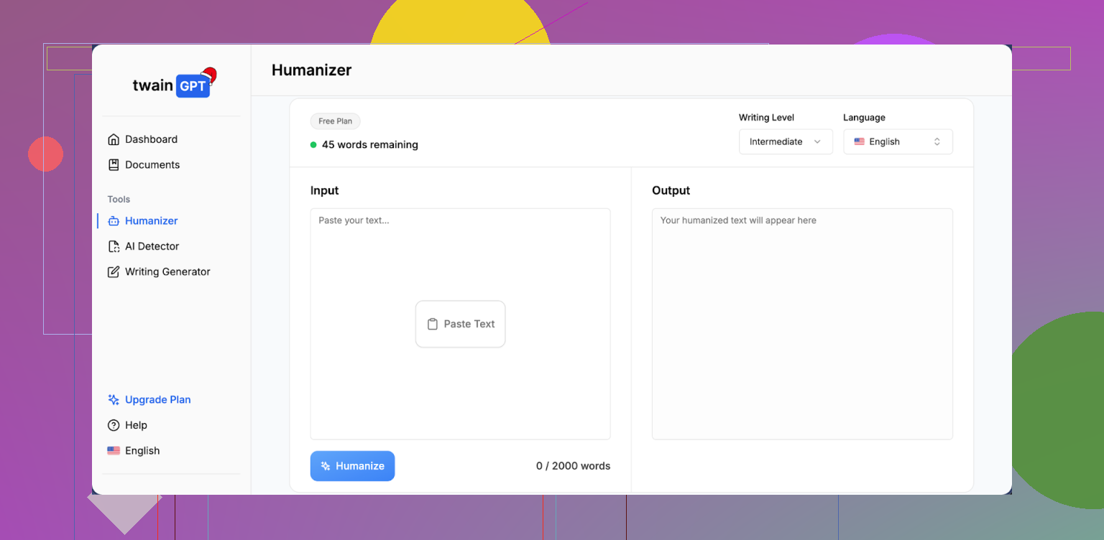Click the twainGPT logo
Screen dimensions: 1104x540
pyautogui.click(x=172, y=85)
